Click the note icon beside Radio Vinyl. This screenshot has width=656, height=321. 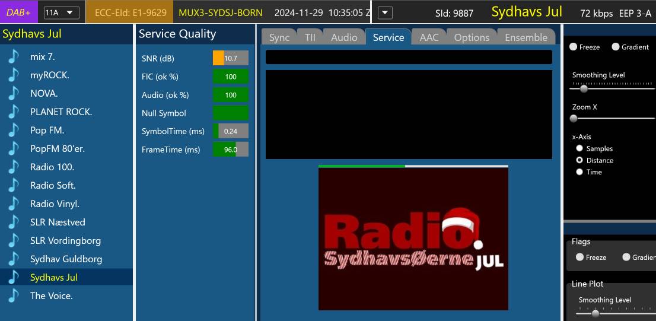[x=13, y=204]
